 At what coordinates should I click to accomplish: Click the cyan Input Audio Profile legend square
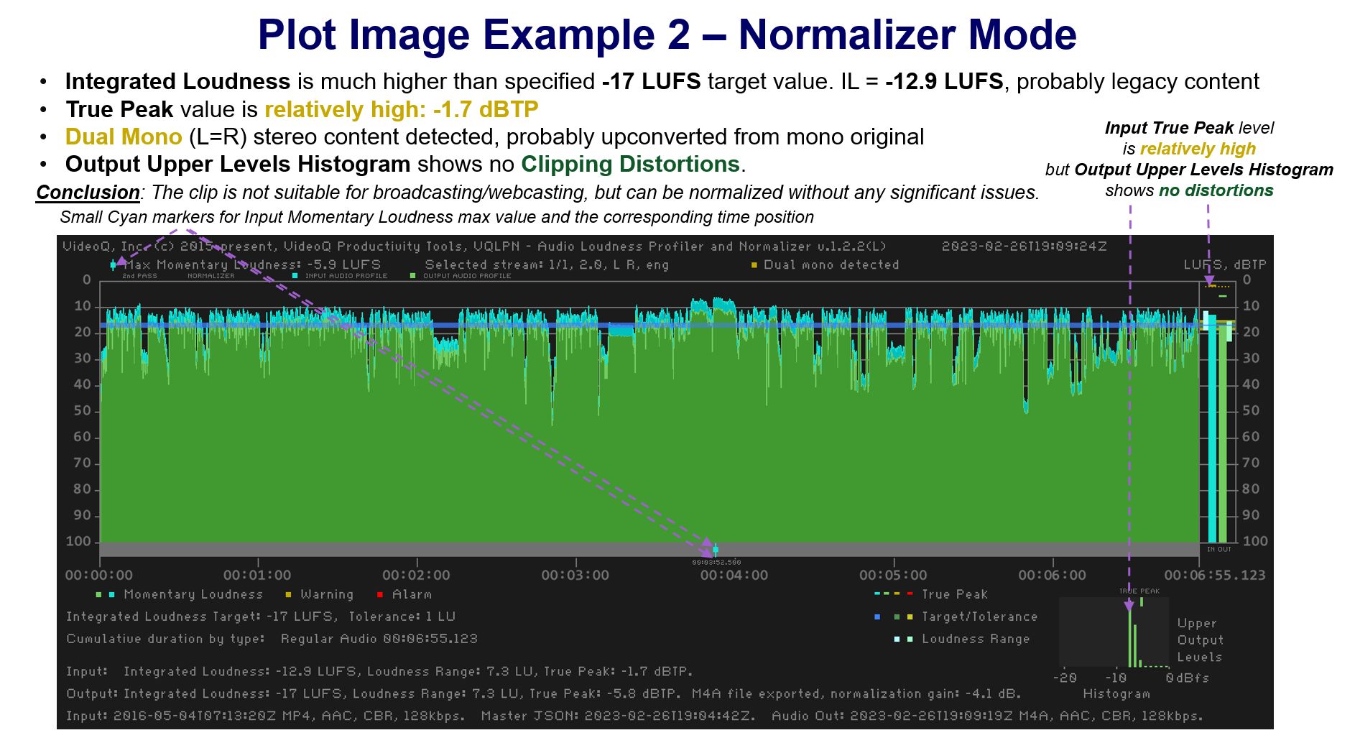(295, 276)
